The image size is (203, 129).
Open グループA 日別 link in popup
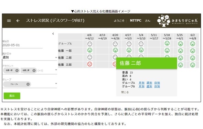tap(157, 83)
